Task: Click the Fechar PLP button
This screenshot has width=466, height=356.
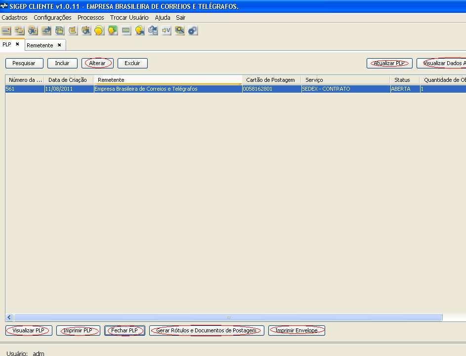Action: pyautogui.click(x=124, y=330)
